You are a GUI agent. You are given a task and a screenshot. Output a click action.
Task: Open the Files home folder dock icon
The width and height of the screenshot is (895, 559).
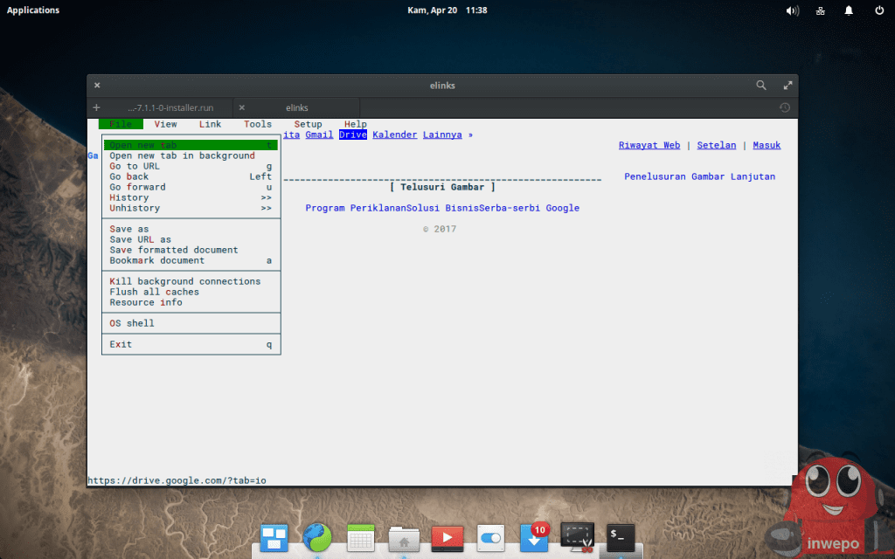404,538
